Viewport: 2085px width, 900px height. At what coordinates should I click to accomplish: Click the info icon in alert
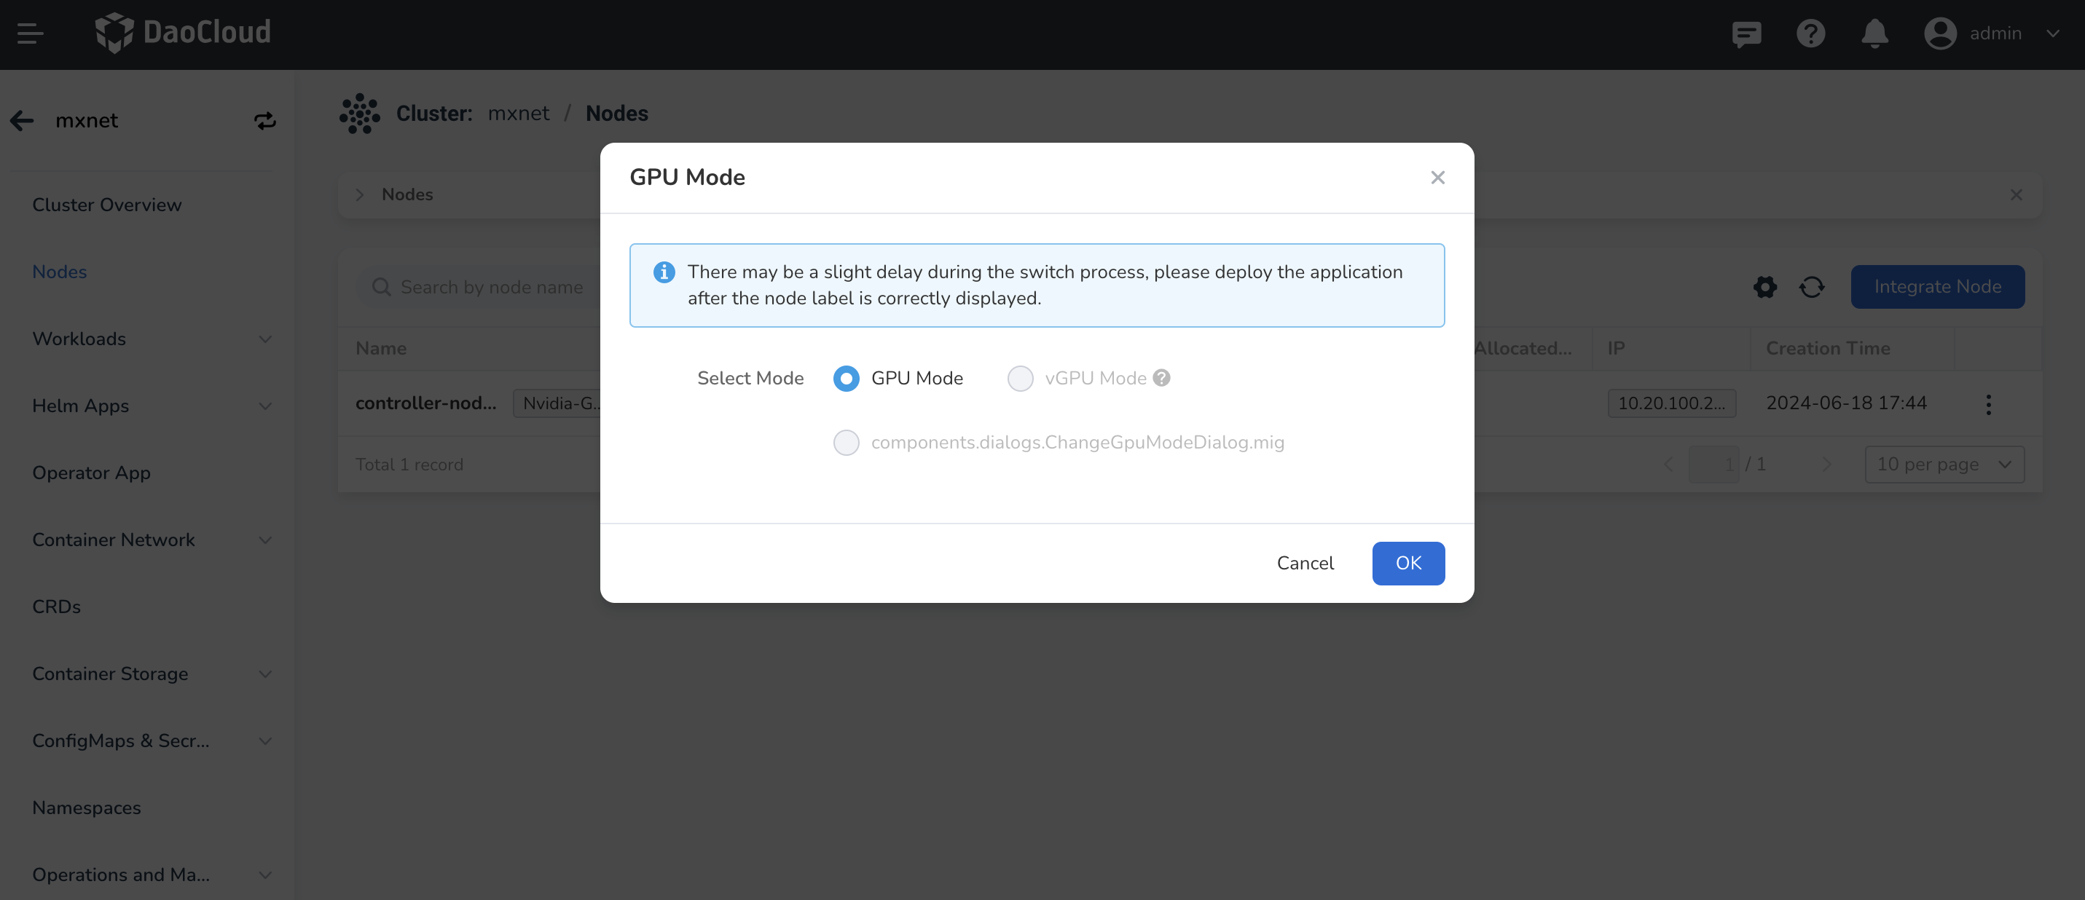tap(664, 272)
